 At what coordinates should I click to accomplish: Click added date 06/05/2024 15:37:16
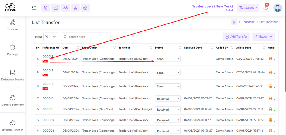click(250, 131)
